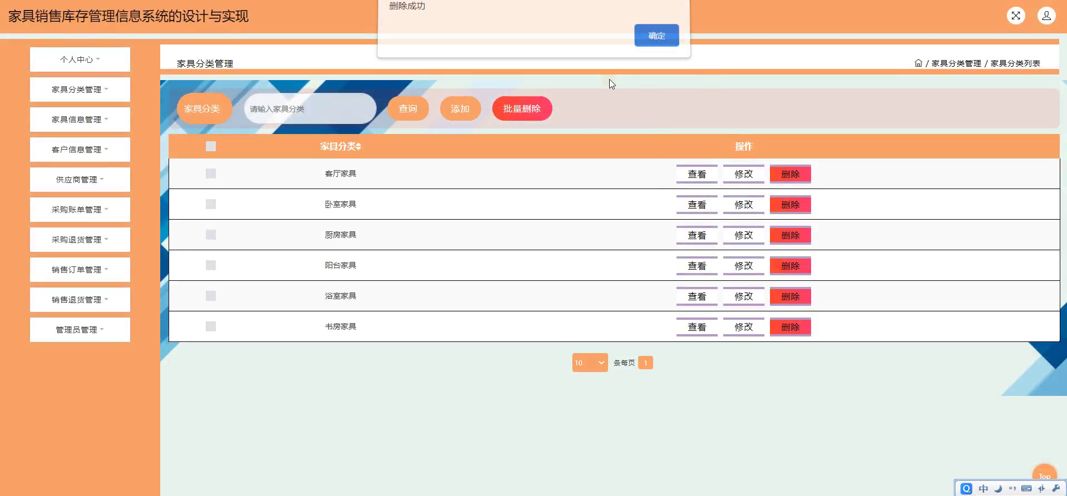Click 删除 for the 客厅家具 row
Screen dimensions: 1067x496
click(791, 174)
